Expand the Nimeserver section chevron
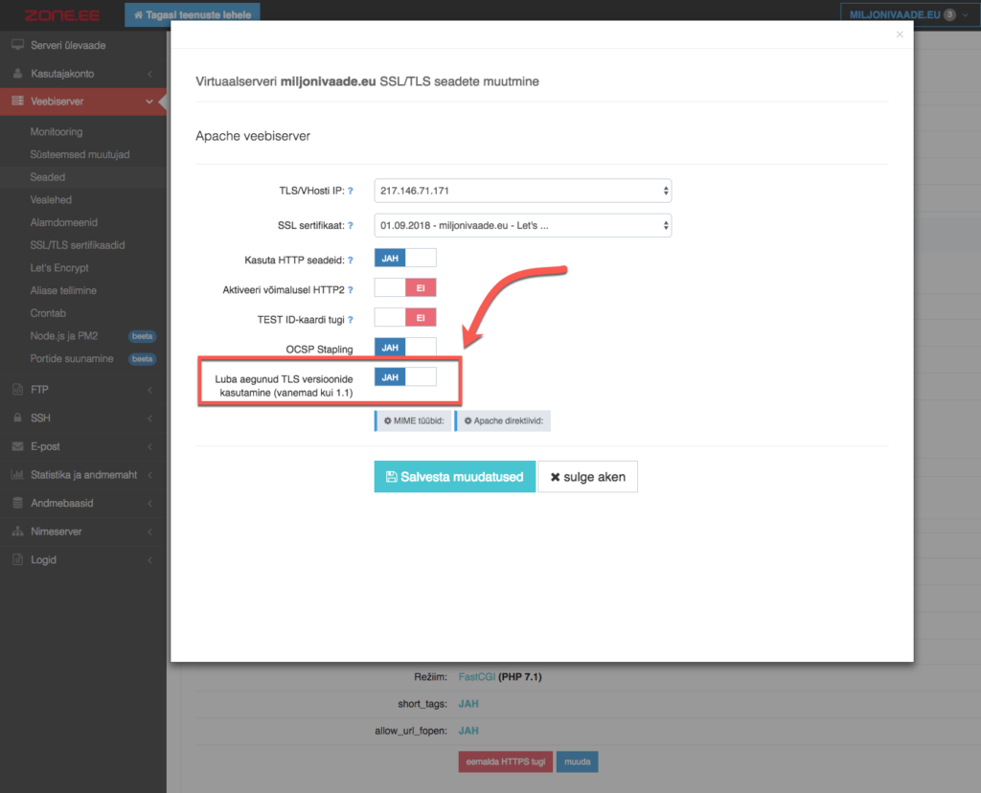 pos(150,532)
